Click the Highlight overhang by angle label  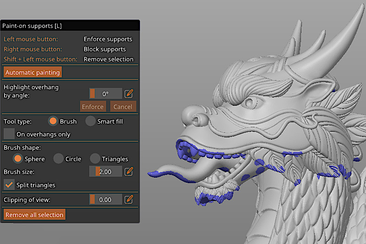(x=31, y=91)
